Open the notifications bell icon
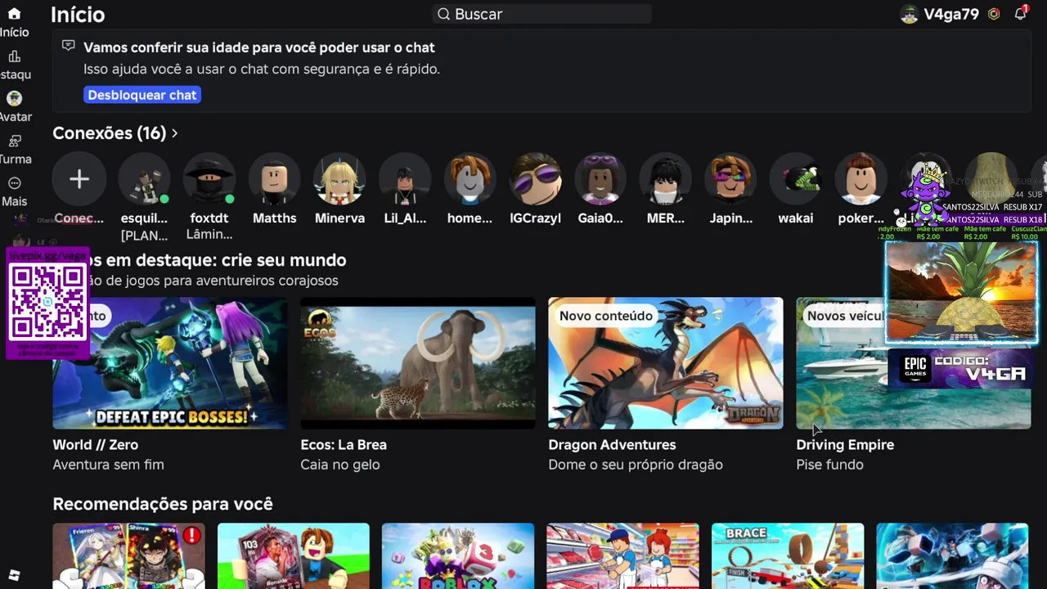The width and height of the screenshot is (1047, 589). tap(1020, 14)
